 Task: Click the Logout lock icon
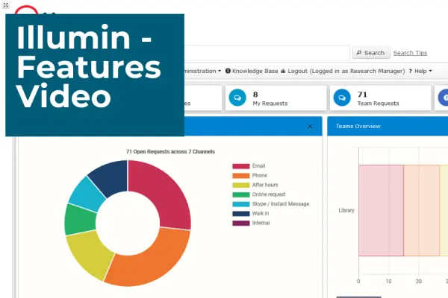tap(283, 71)
